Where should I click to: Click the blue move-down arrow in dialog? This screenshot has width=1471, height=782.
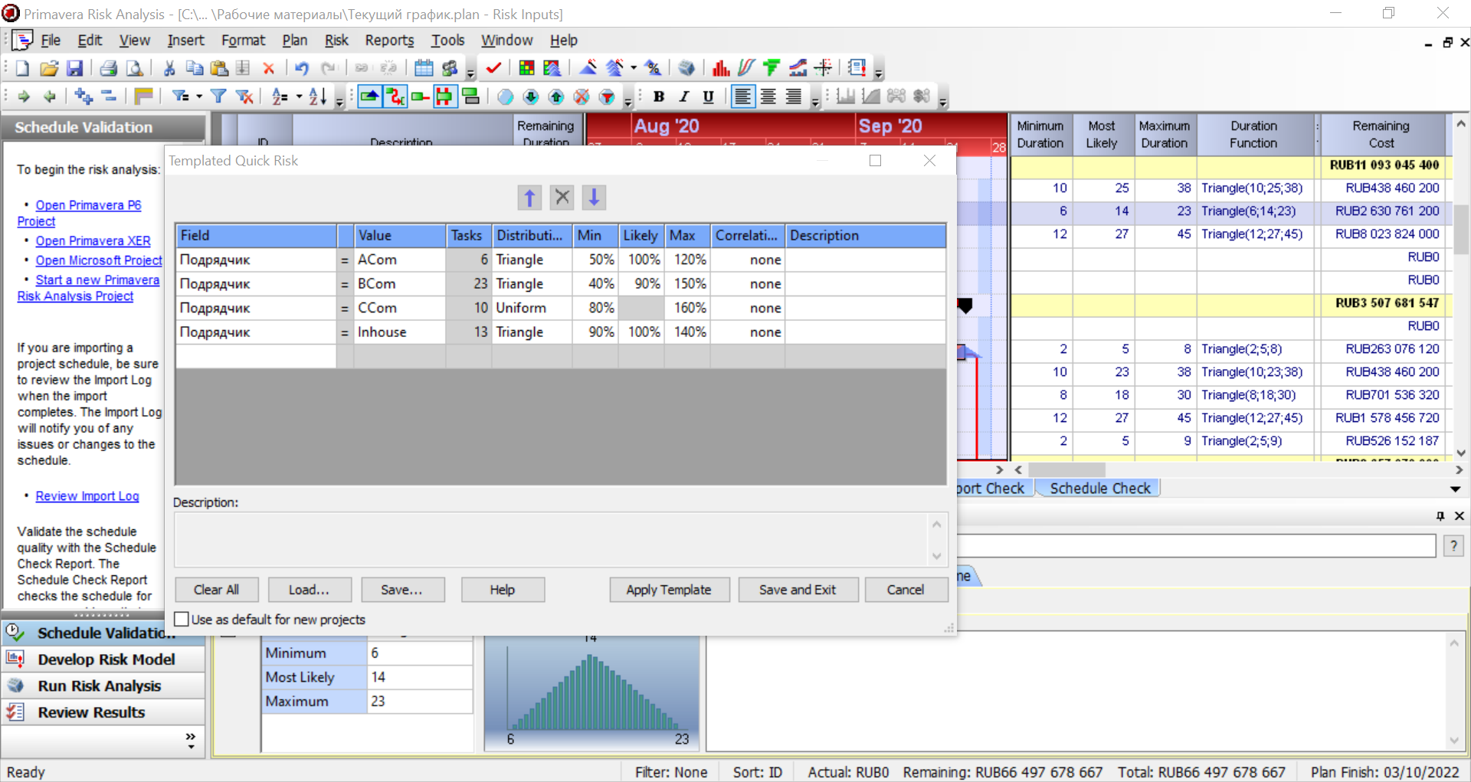[594, 198]
